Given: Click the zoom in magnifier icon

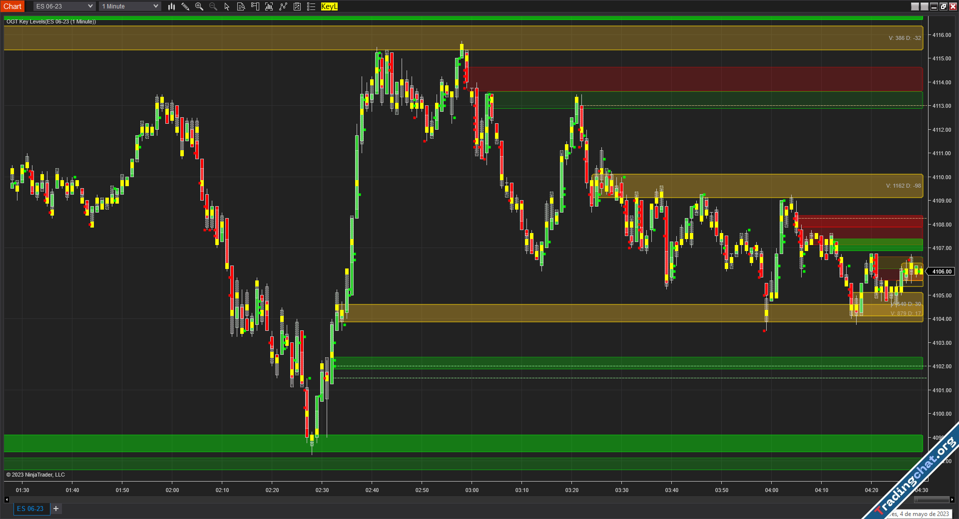Looking at the screenshot, I should (x=199, y=6).
